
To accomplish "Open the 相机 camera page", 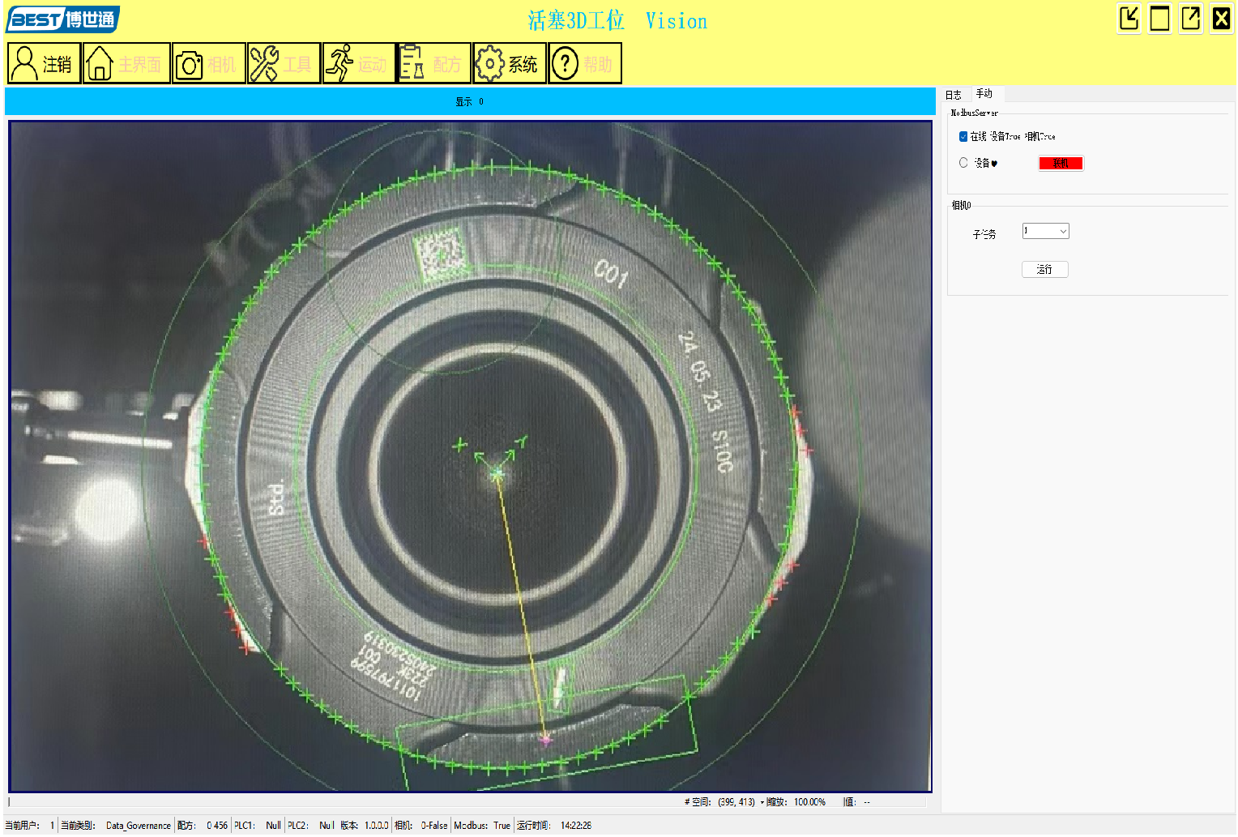I will (209, 63).
